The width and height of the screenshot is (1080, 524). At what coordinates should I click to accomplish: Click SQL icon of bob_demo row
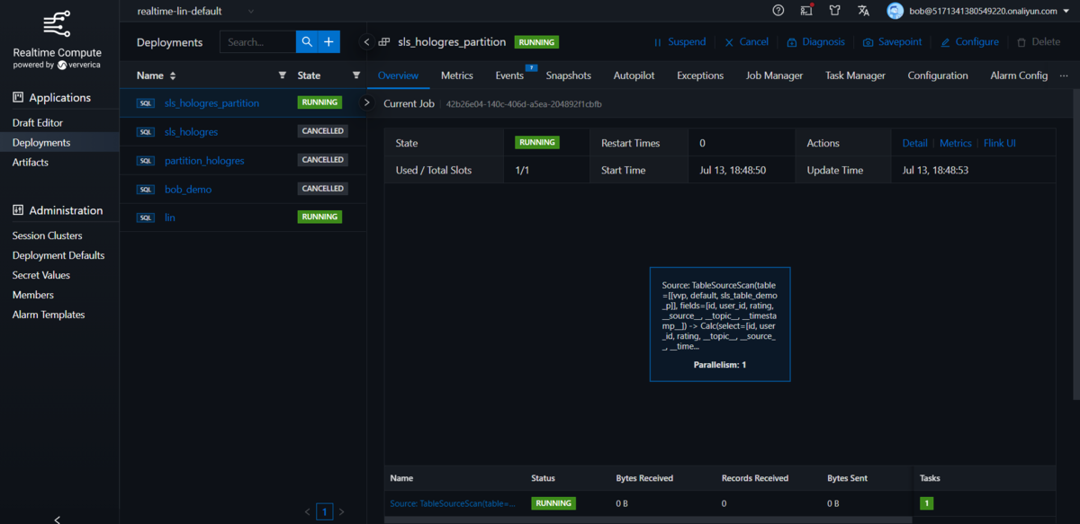[146, 190]
